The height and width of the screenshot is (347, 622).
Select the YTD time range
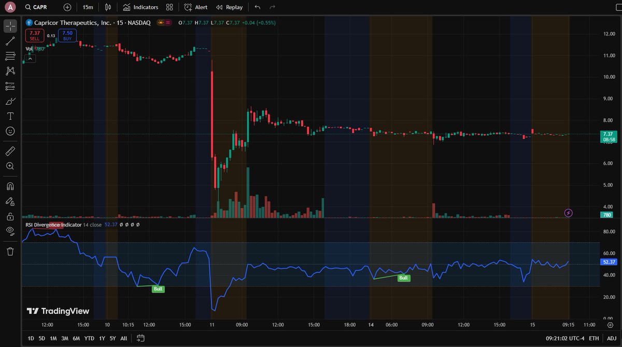89,338
